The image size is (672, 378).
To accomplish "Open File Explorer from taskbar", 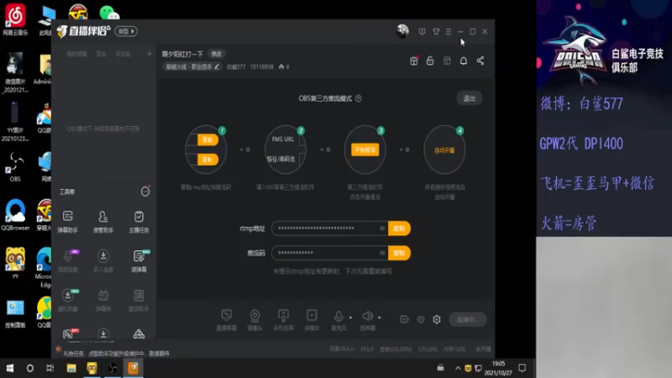I will pos(71,368).
